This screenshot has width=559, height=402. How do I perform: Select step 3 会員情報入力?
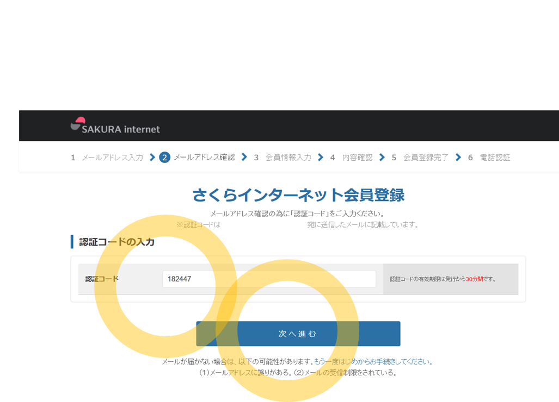[x=282, y=158]
